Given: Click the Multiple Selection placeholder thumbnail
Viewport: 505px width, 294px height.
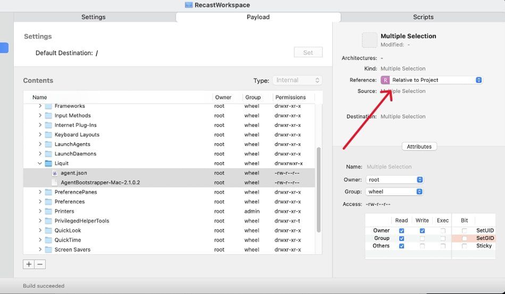Looking at the screenshot, I should (369, 40).
